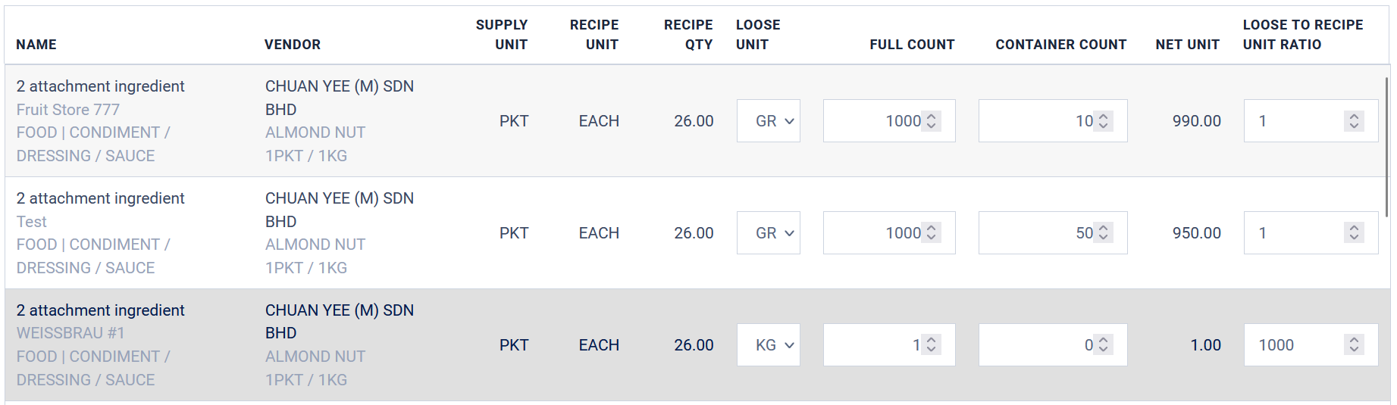The image size is (1397, 405).
Task: Click the Fruit Store 777 label
Action: [x=68, y=110]
